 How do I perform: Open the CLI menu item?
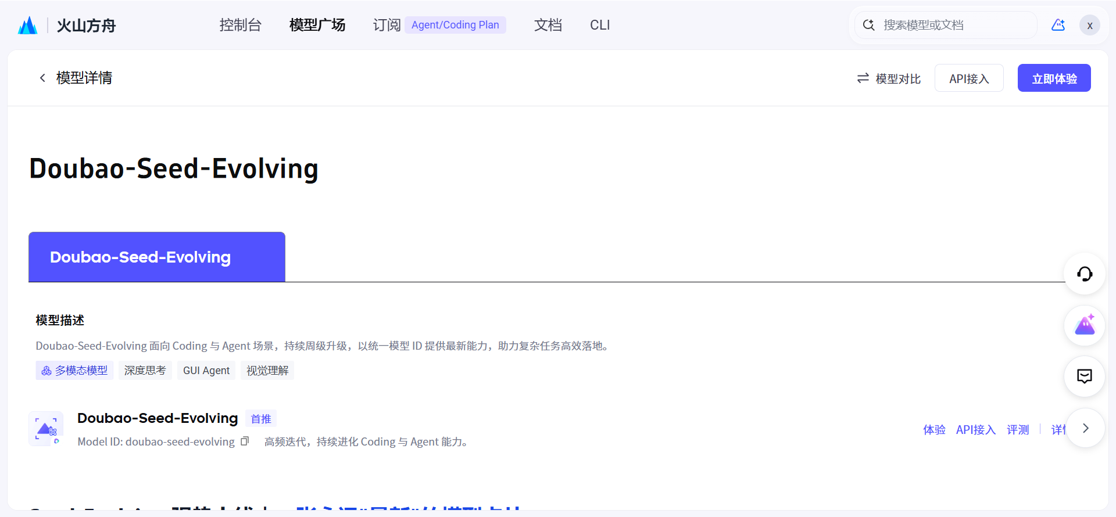600,25
